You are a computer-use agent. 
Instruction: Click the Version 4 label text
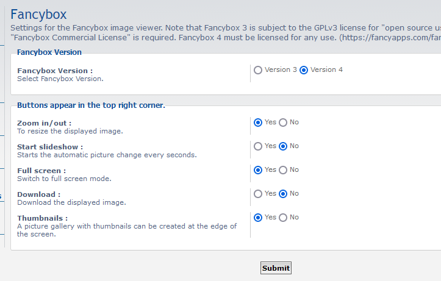[326, 69]
